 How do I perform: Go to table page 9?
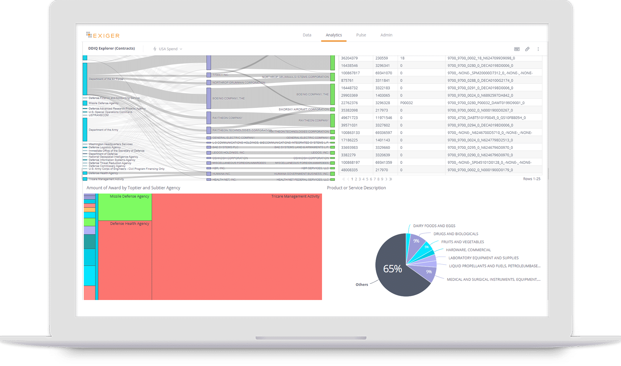point(382,179)
